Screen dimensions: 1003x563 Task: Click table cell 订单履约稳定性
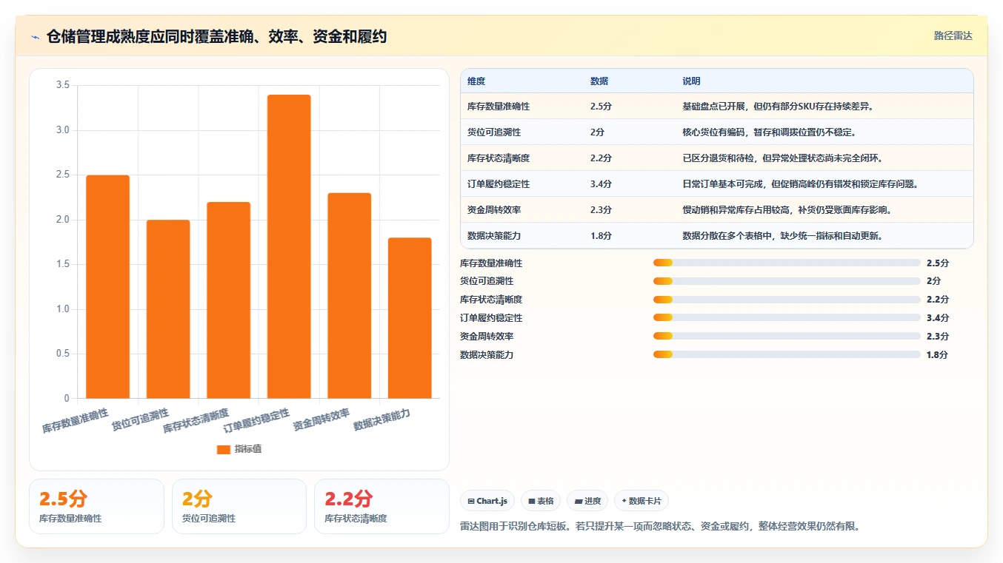pyautogui.click(x=499, y=184)
